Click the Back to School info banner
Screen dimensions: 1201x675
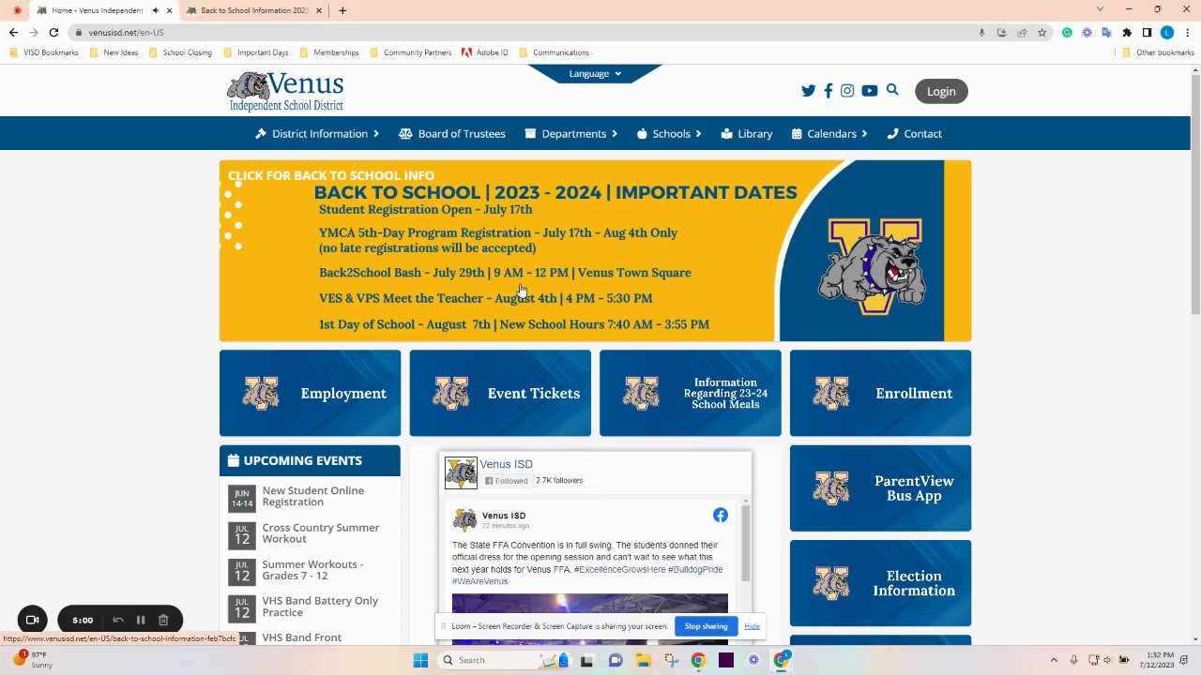tap(595, 250)
